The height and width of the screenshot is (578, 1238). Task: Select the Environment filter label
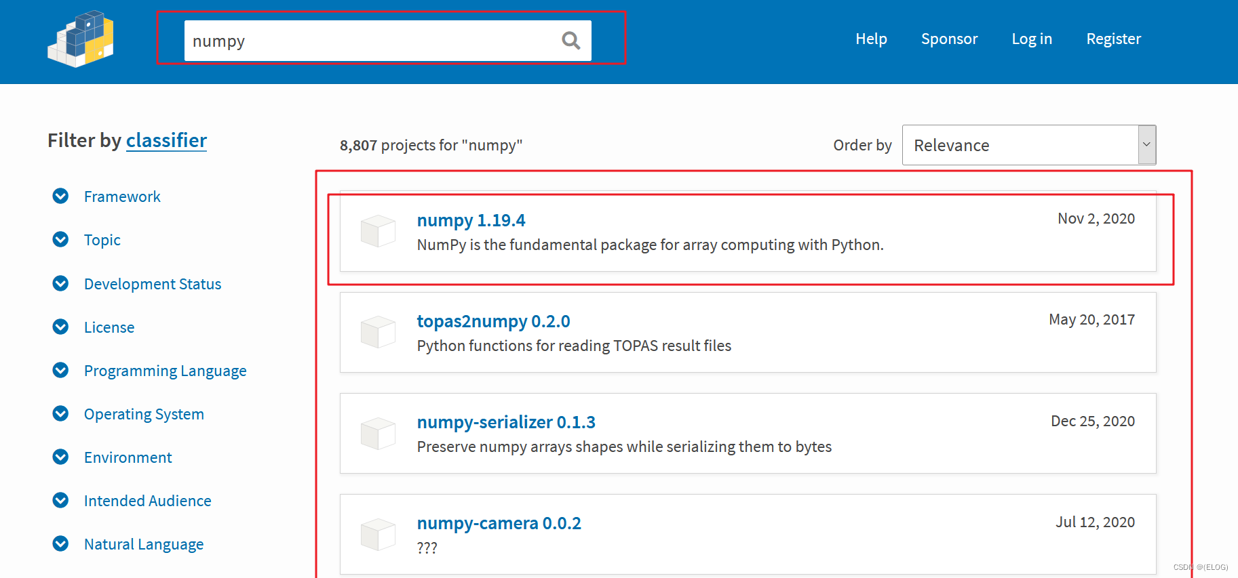click(x=128, y=457)
